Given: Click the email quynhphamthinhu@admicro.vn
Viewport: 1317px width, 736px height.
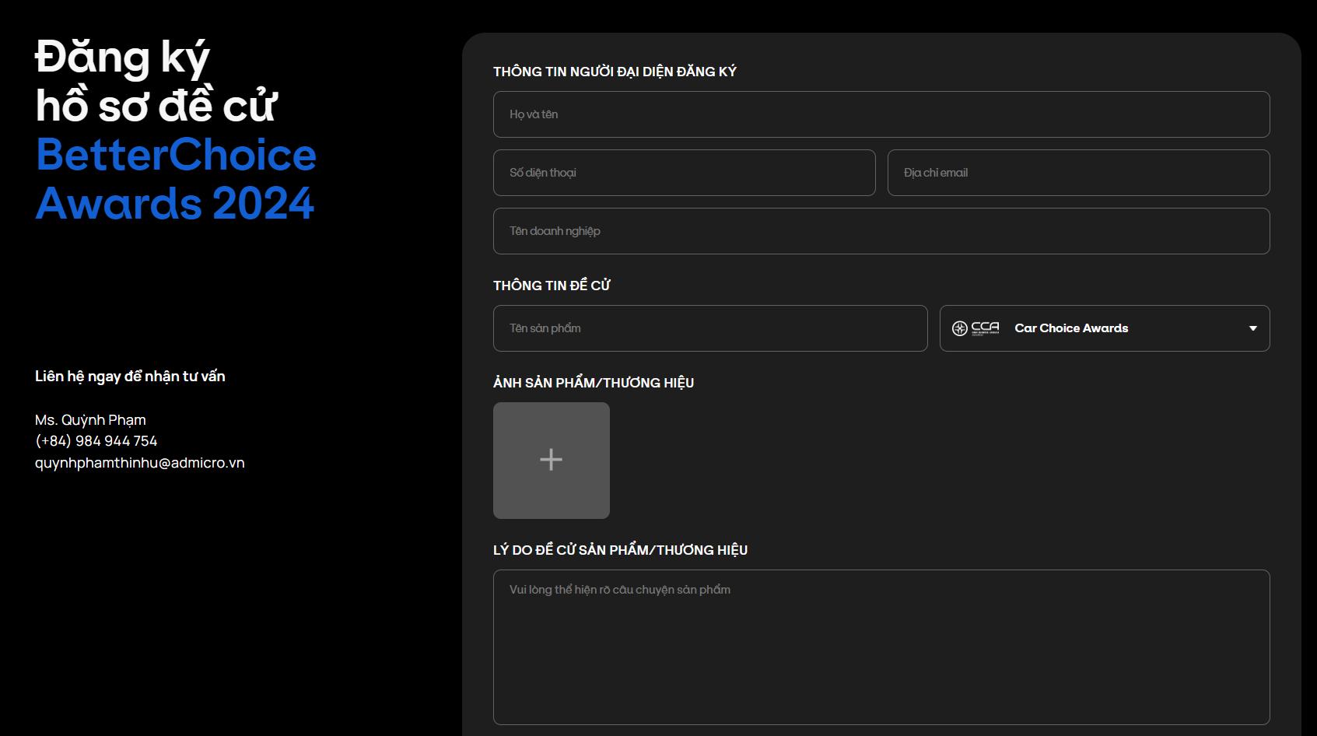Looking at the screenshot, I should [140, 463].
